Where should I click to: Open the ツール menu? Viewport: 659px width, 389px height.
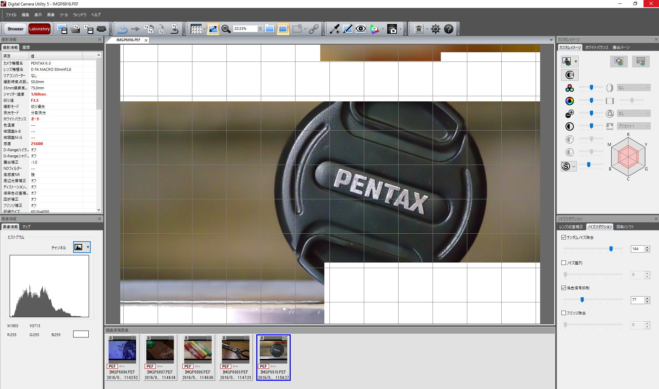point(64,15)
